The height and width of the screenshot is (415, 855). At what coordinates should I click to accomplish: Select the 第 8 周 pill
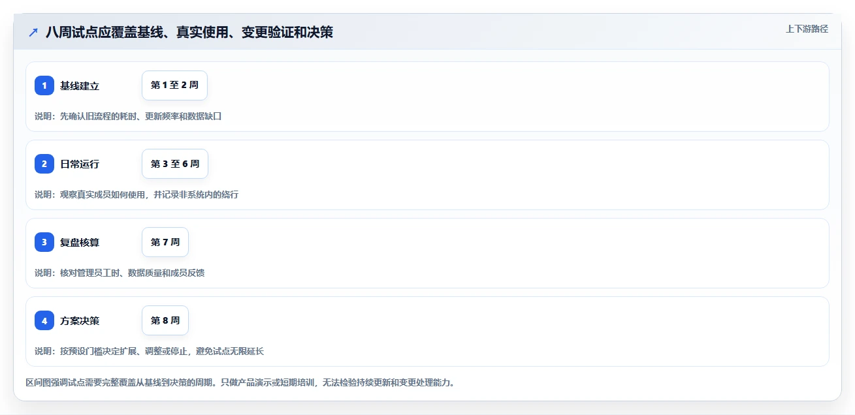coord(165,320)
